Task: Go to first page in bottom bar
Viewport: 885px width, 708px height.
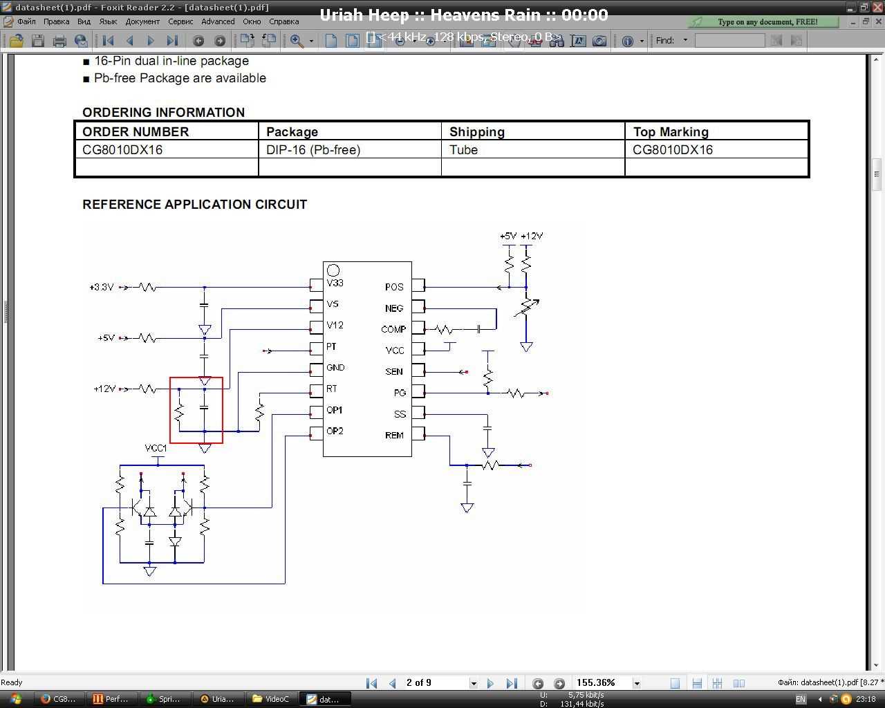Action: pyautogui.click(x=371, y=683)
